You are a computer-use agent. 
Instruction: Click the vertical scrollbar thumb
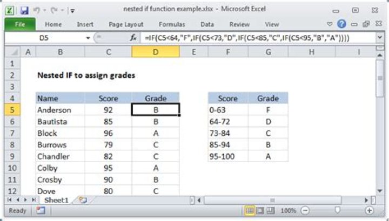[x=380, y=78]
